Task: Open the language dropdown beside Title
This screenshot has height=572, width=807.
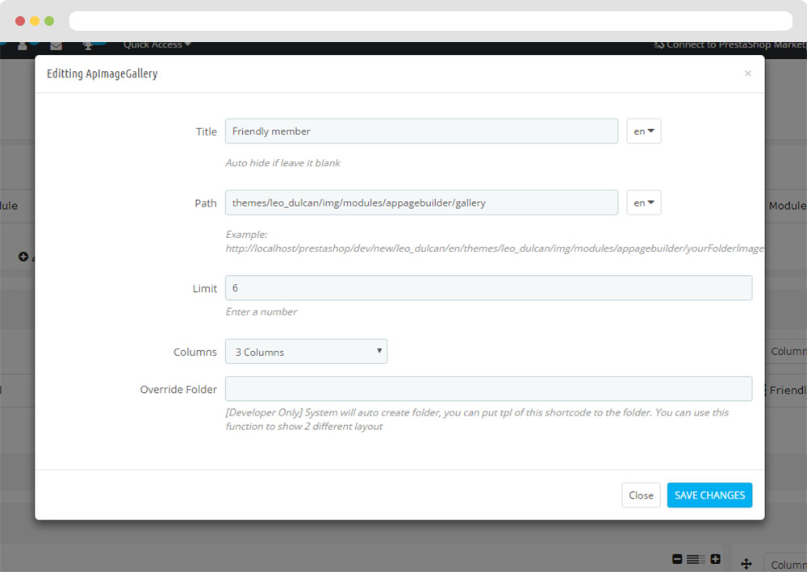Action: [x=644, y=132]
